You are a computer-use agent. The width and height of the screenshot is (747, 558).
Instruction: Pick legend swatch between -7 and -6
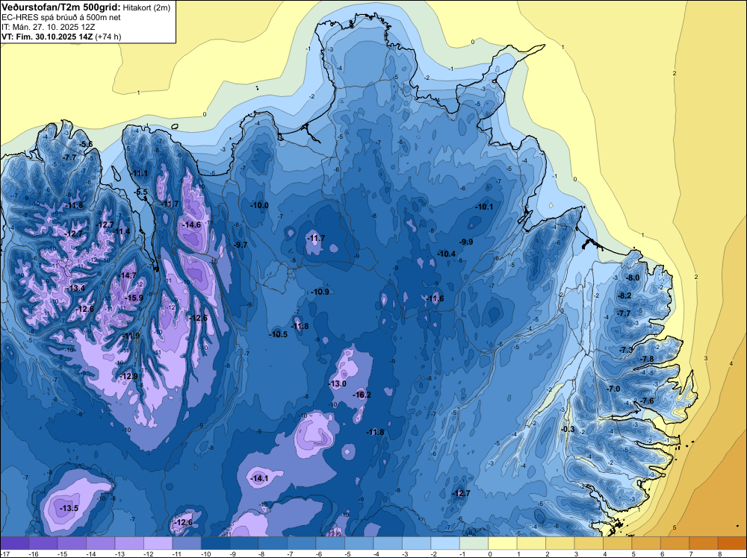click(x=302, y=543)
